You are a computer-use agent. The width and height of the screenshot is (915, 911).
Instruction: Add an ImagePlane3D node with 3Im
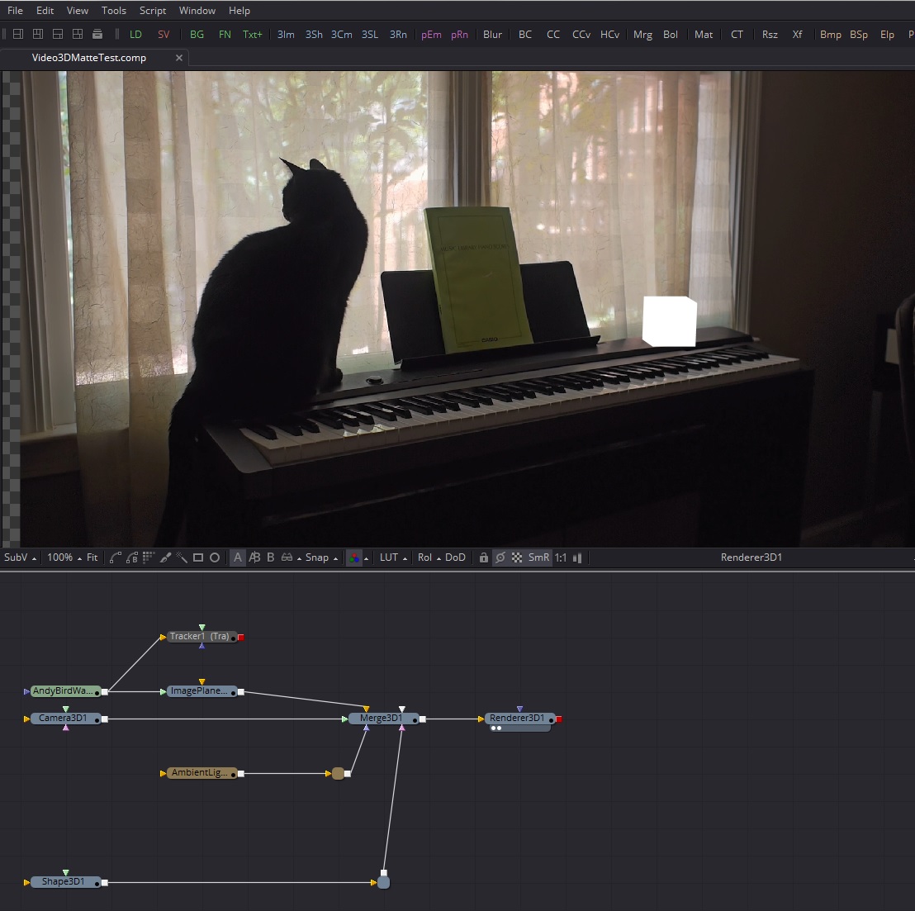coord(286,35)
